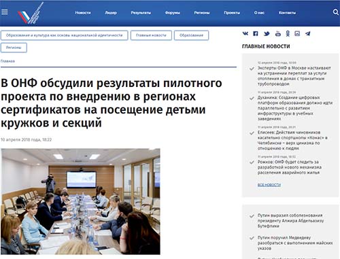Open the search magnifier icon
Screen dimensions: 340x259
click(x=336, y=12)
